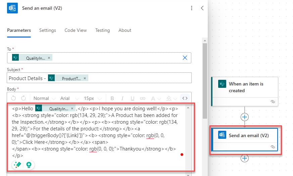Click the SharePoint icon in Subject token

pos(51,78)
